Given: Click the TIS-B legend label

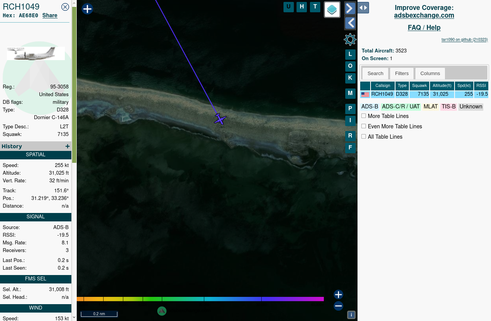Looking at the screenshot, I should pyautogui.click(x=449, y=106).
